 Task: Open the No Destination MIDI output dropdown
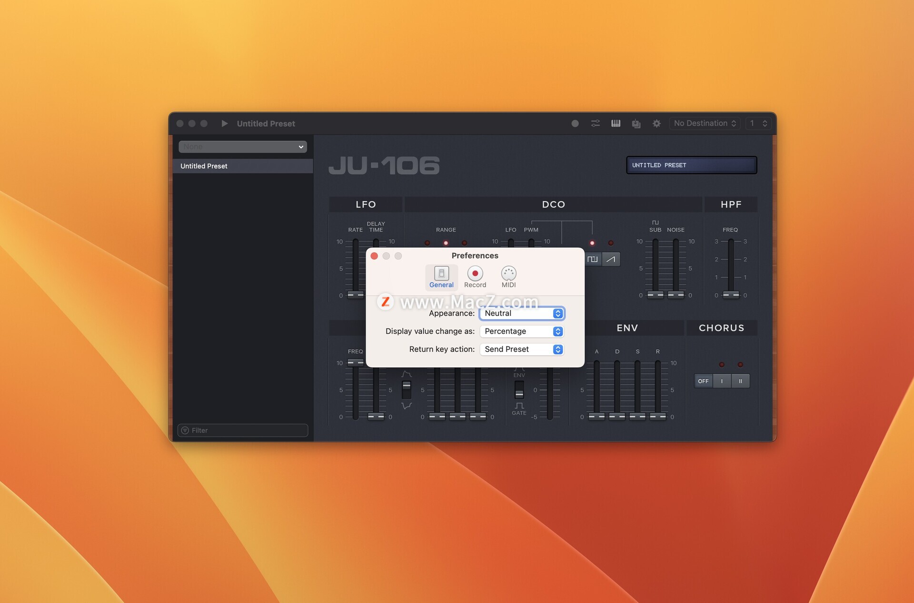705,124
